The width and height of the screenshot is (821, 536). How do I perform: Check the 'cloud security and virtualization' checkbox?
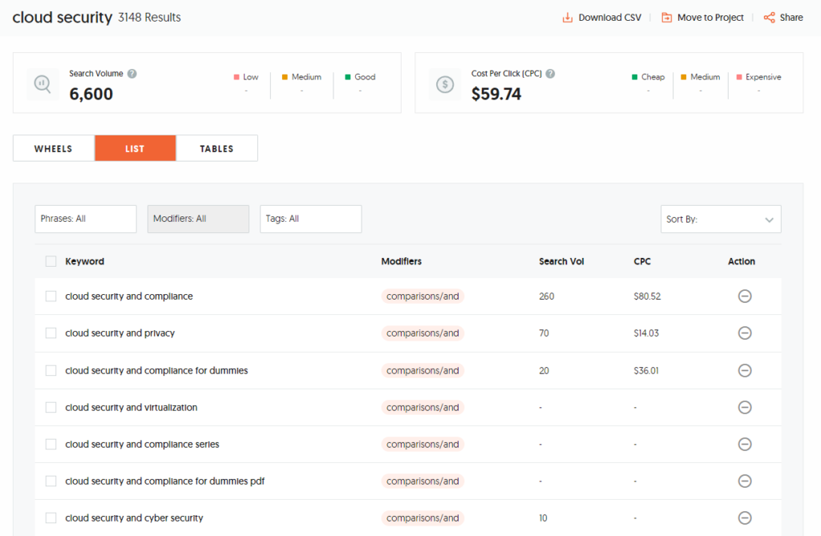[x=51, y=407]
